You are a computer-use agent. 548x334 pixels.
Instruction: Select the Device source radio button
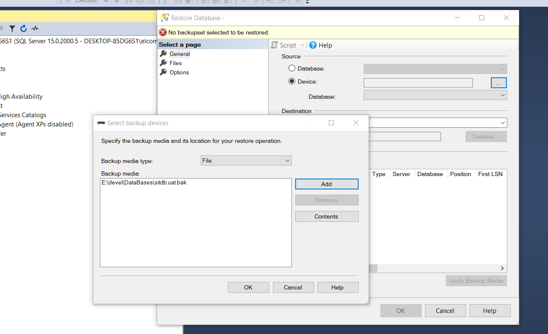pyautogui.click(x=292, y=82)
